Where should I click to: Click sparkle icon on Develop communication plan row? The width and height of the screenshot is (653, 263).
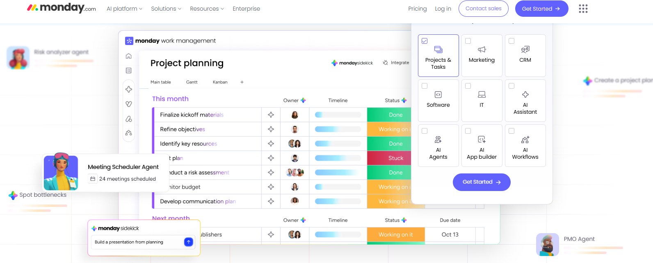tap(271, 201)
